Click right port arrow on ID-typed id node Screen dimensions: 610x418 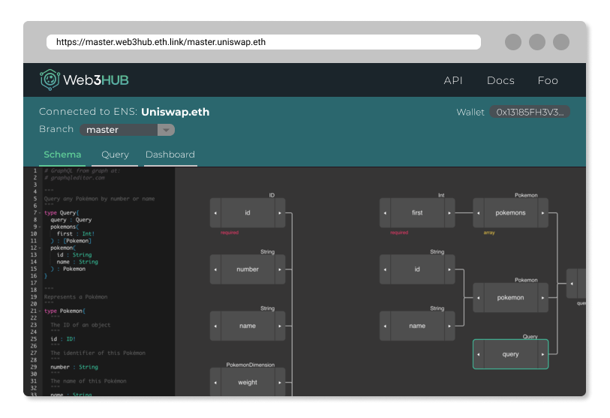tap(280, 213)
